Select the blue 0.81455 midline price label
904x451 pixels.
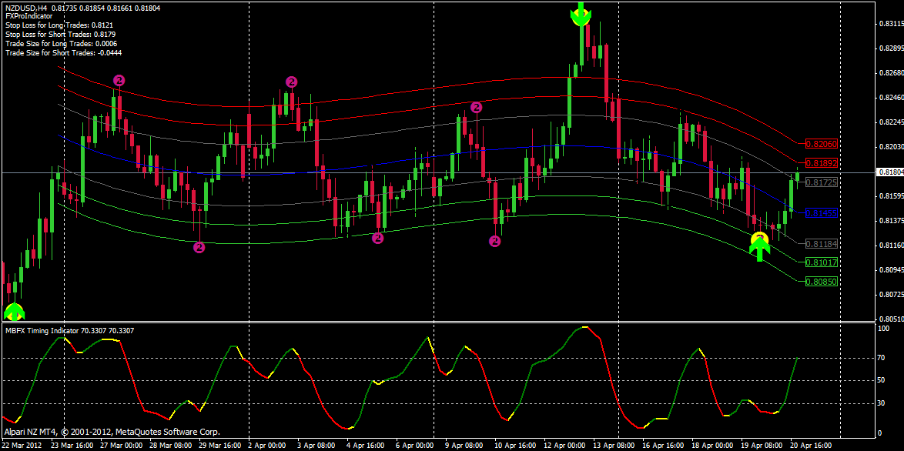pyautogui.click(x=821, y=213)
